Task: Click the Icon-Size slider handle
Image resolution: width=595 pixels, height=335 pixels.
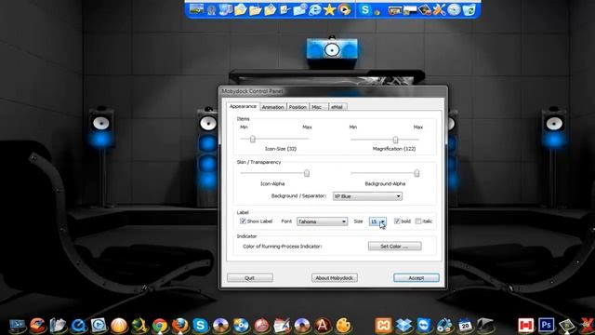Action: click(253, 139)
